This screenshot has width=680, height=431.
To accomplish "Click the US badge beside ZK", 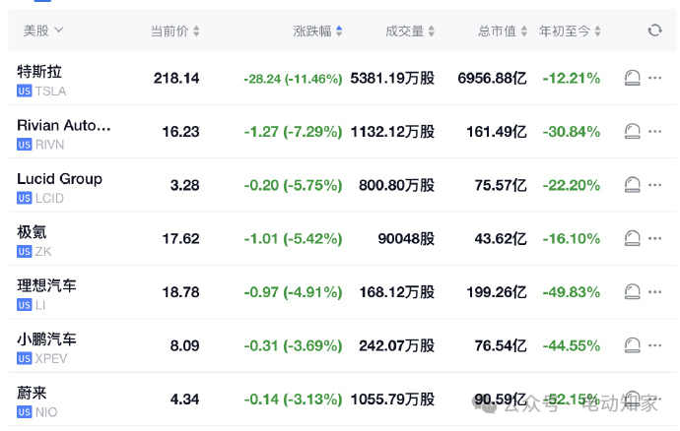I will 25,252.
